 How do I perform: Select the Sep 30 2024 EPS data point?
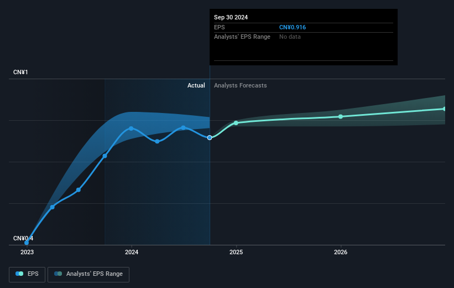210,137
